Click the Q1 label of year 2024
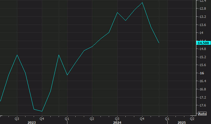 (67, 119)
